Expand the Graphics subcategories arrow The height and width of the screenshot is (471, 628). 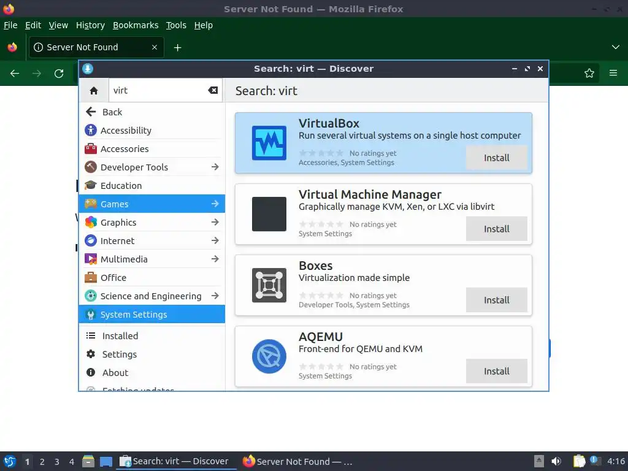[215, 222]
